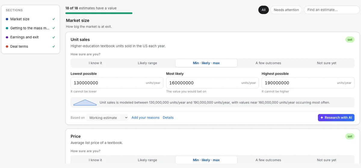Click the Unit sales card title
The width and height of the screenshot is (361, 168).
tap(80, 40)
